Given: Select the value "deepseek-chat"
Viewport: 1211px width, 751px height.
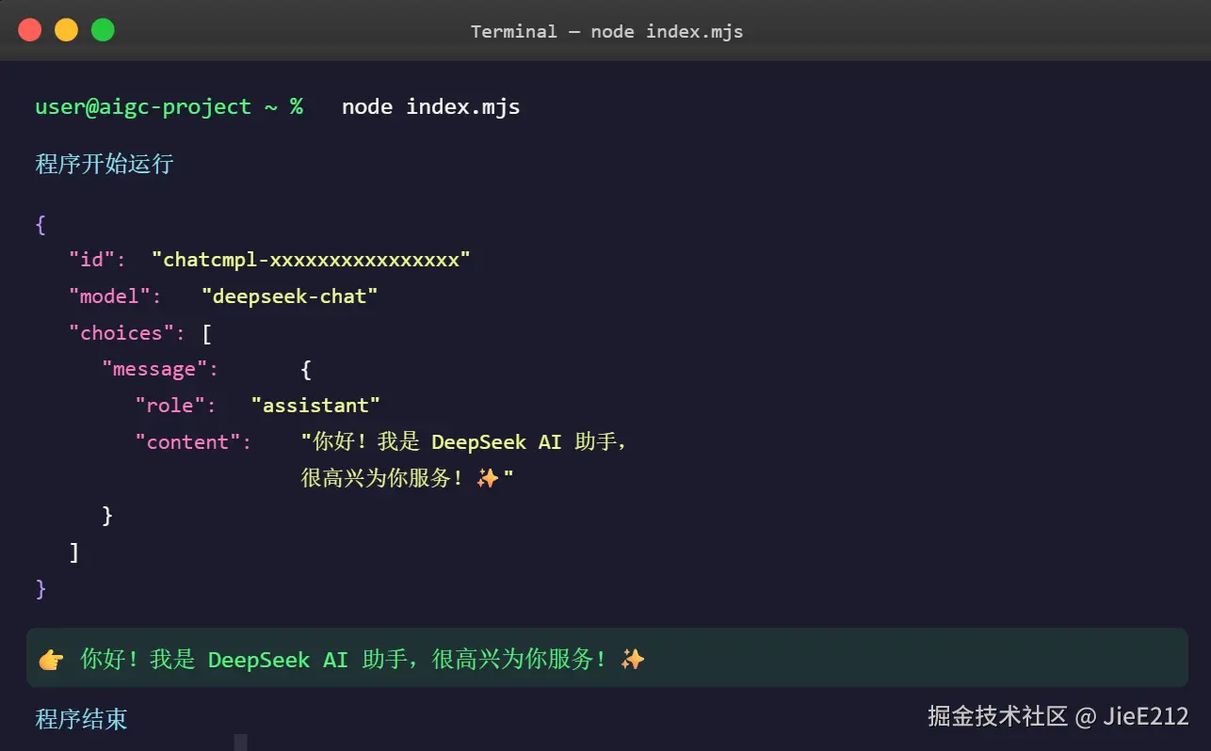Looking at the screenshot, I should pos(290,296).
